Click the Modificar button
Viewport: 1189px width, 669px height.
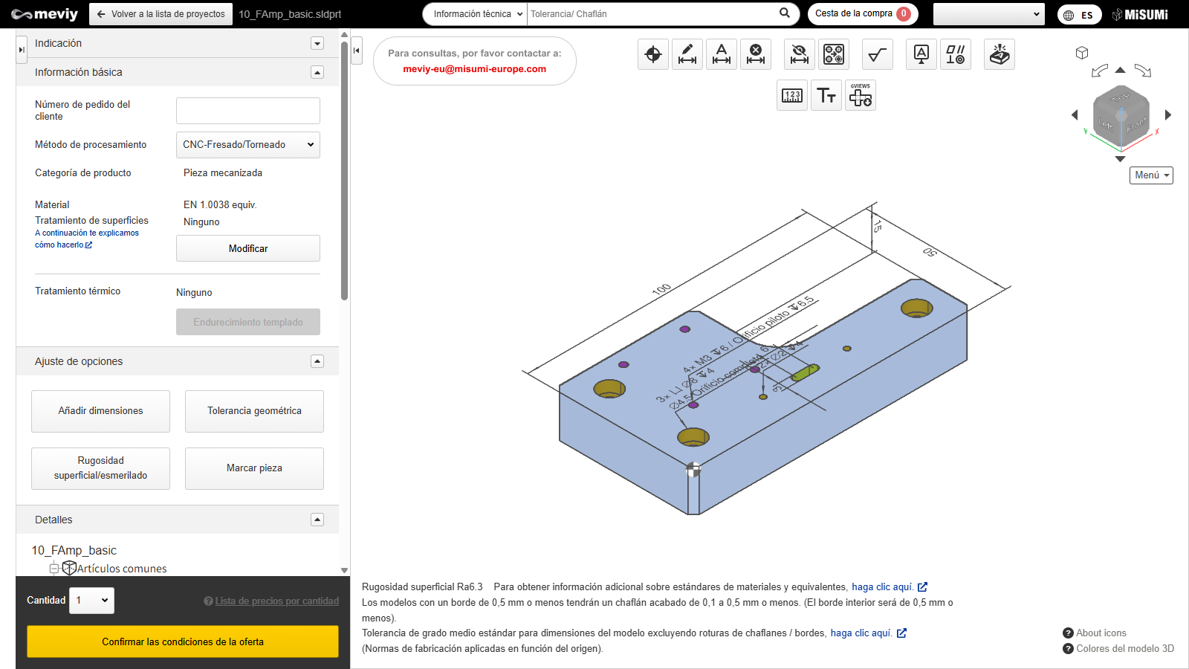pos(248,248)
